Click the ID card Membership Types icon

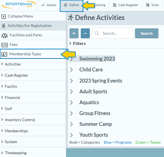4,54
